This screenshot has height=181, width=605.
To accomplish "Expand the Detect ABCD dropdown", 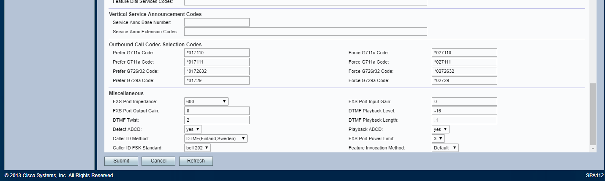I will pos(193,129).
